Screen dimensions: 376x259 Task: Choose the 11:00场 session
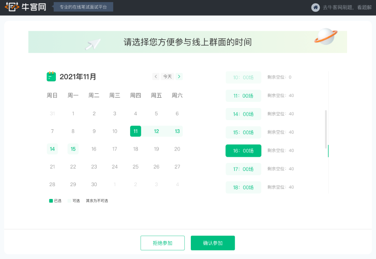point(243,96)
